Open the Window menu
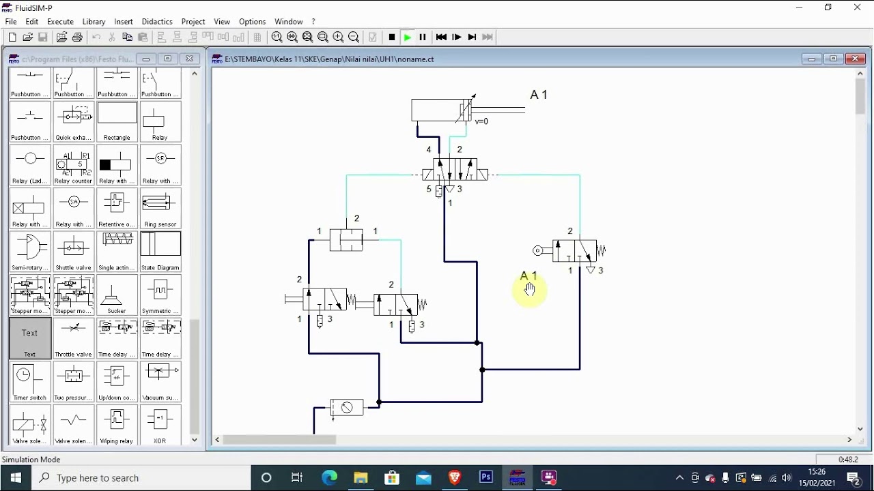The image size is (874, 491). (289, 22)
